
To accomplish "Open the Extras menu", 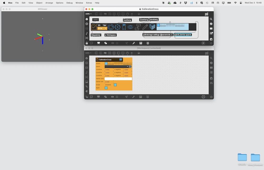I will pos(89,3).
